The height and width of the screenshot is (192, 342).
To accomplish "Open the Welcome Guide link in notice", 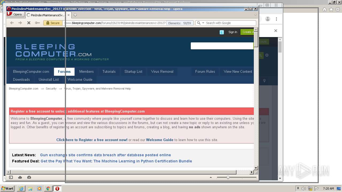I will [x=160, y=140].
